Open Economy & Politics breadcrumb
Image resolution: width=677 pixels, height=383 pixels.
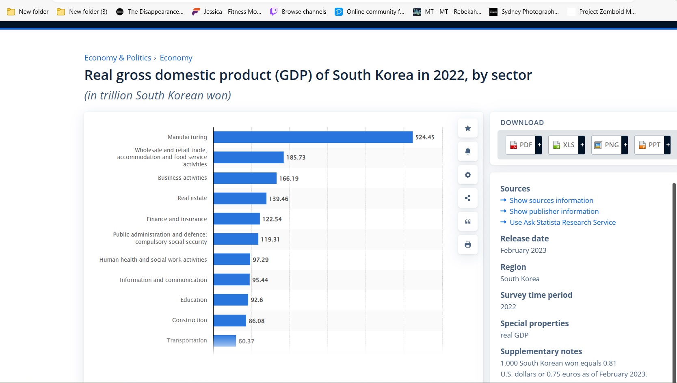pyautogui.click(x=118, y=58)
